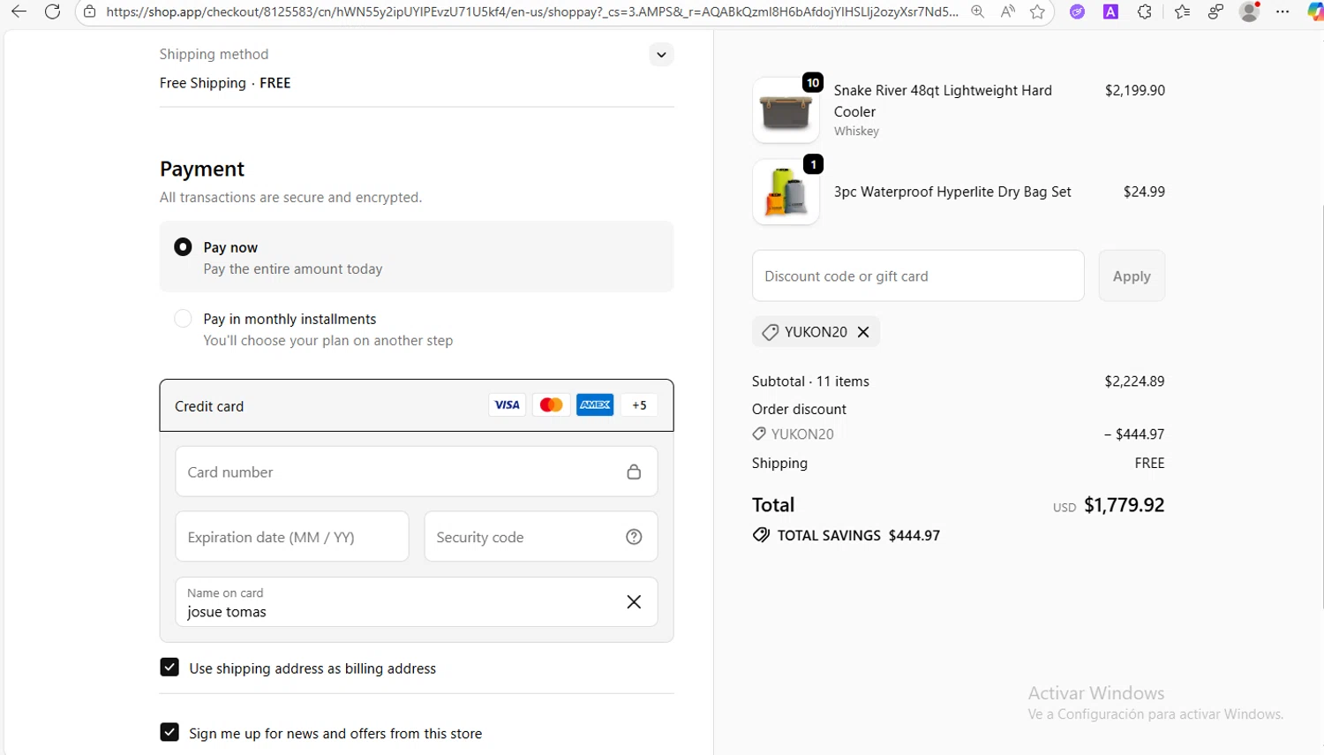This screenshot has height=755, width=1324.
Task: Click the Name on card field
Action: [417, 602]
